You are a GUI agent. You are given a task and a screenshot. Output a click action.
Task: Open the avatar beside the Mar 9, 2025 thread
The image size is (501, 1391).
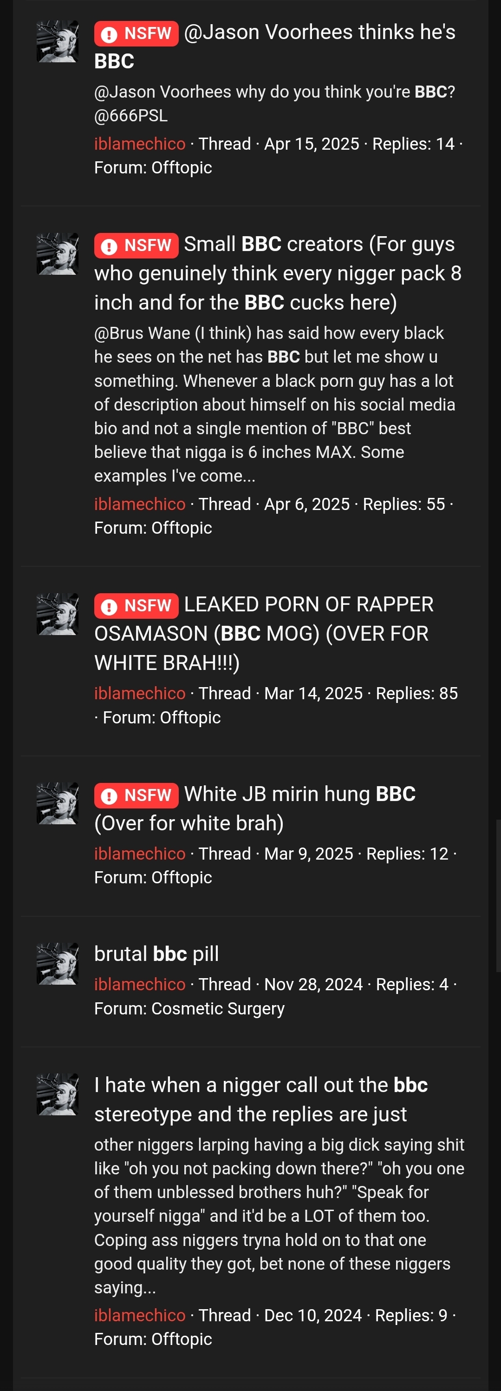[x=58, y=803]
